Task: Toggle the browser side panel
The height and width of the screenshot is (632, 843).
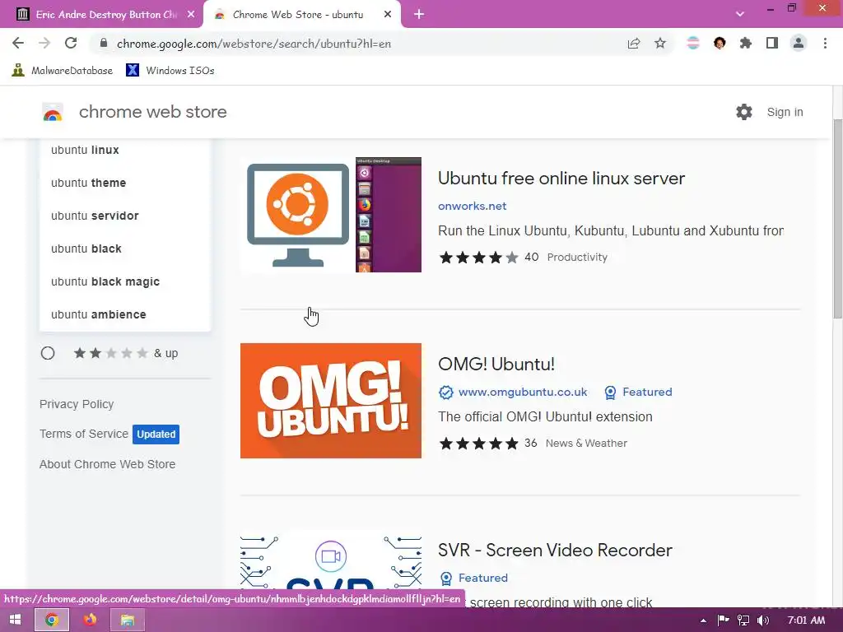Action: (772, 43)
